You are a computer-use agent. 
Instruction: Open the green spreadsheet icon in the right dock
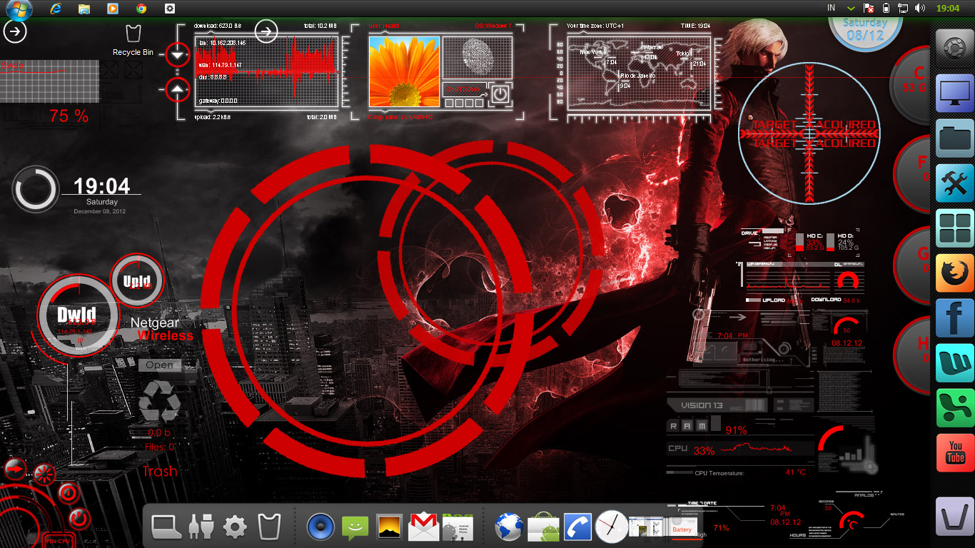[x=955, y=407]
